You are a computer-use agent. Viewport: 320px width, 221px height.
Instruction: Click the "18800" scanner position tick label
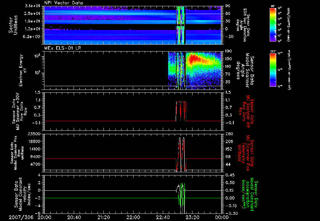(x=34, y=141)
